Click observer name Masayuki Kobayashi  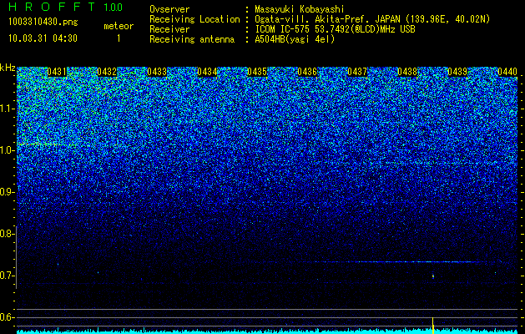(x=300, y=9)
